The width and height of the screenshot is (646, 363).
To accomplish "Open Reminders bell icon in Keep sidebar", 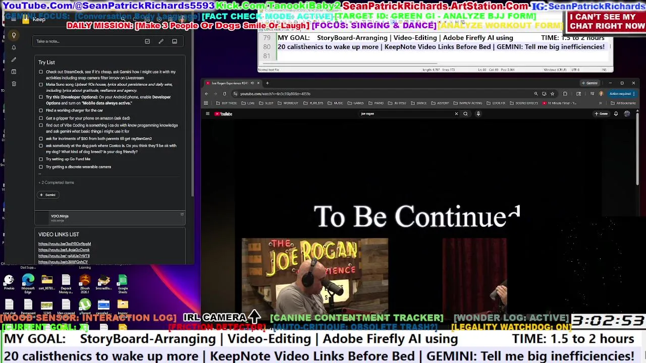I will coord(14,47).
